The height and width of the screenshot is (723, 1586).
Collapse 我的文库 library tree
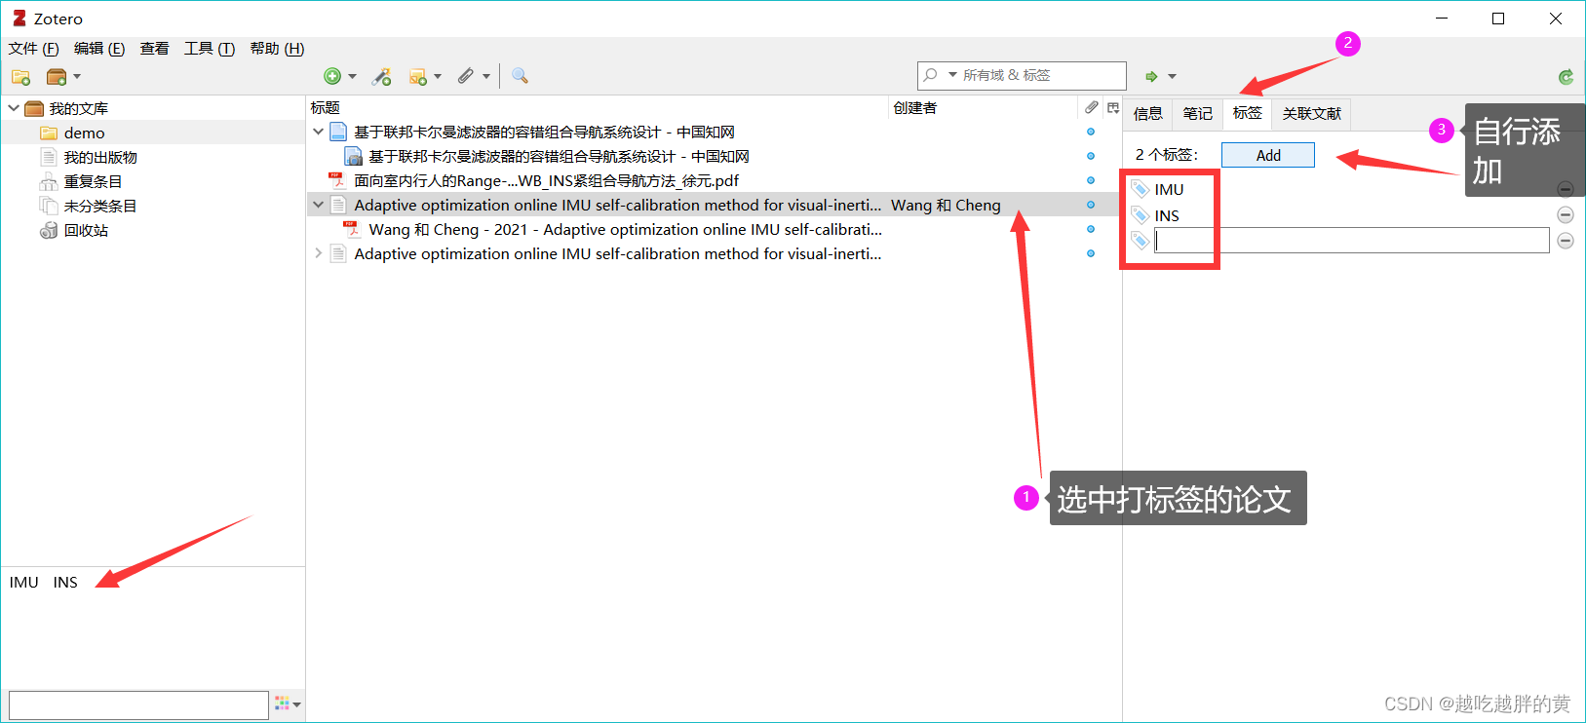(x=14, y=108)
